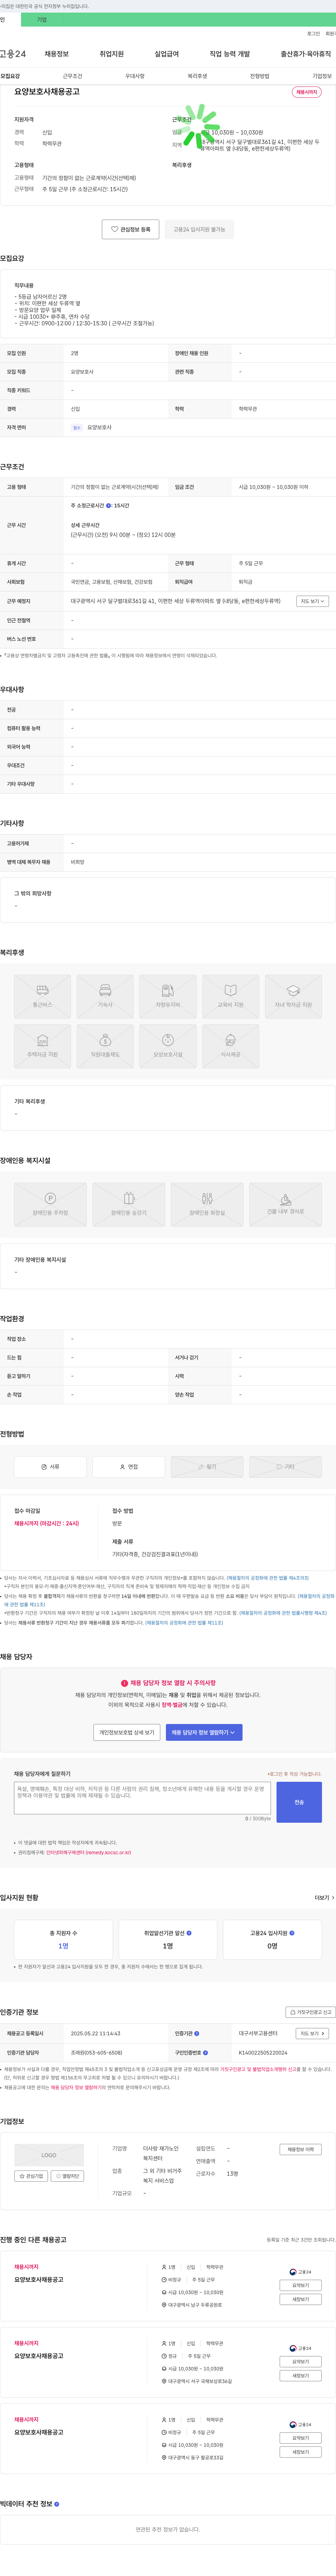The height and width of the screenshot is (2576, 336).
Task: Open the 채용정보 main menu
Action: [x=57, y=54]
